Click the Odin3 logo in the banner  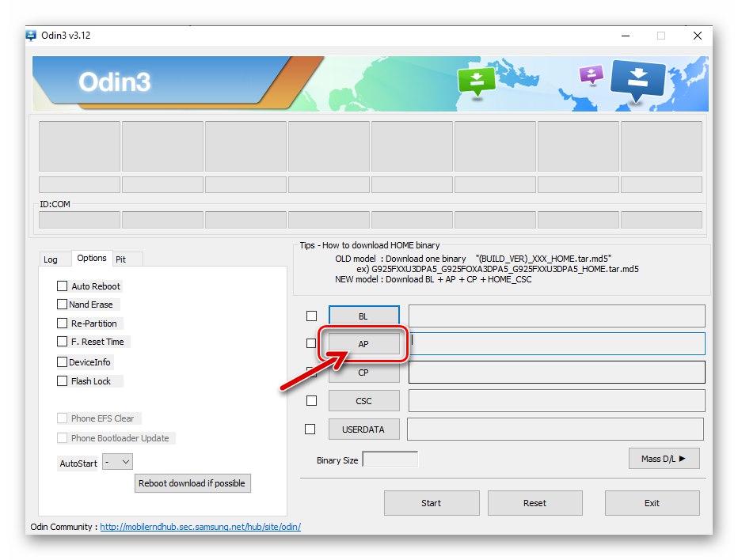[115, 80]
